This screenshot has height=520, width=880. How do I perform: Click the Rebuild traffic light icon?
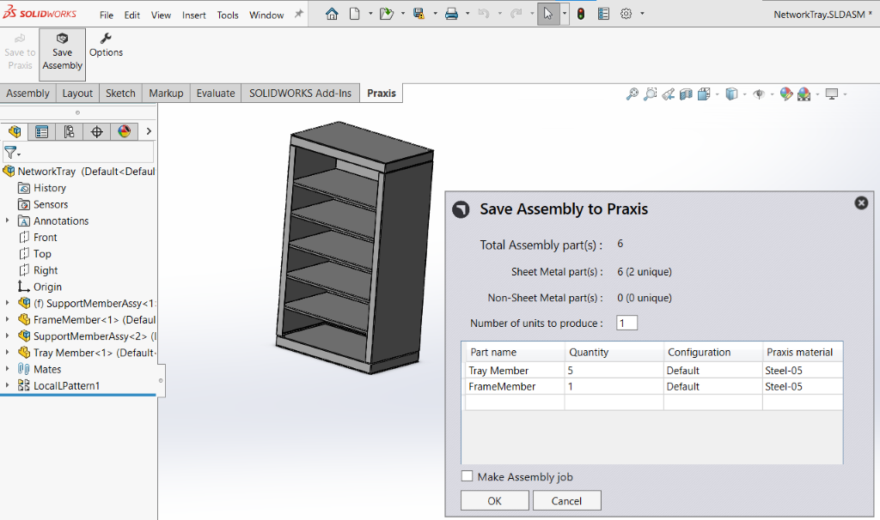(x=581, y=15)
